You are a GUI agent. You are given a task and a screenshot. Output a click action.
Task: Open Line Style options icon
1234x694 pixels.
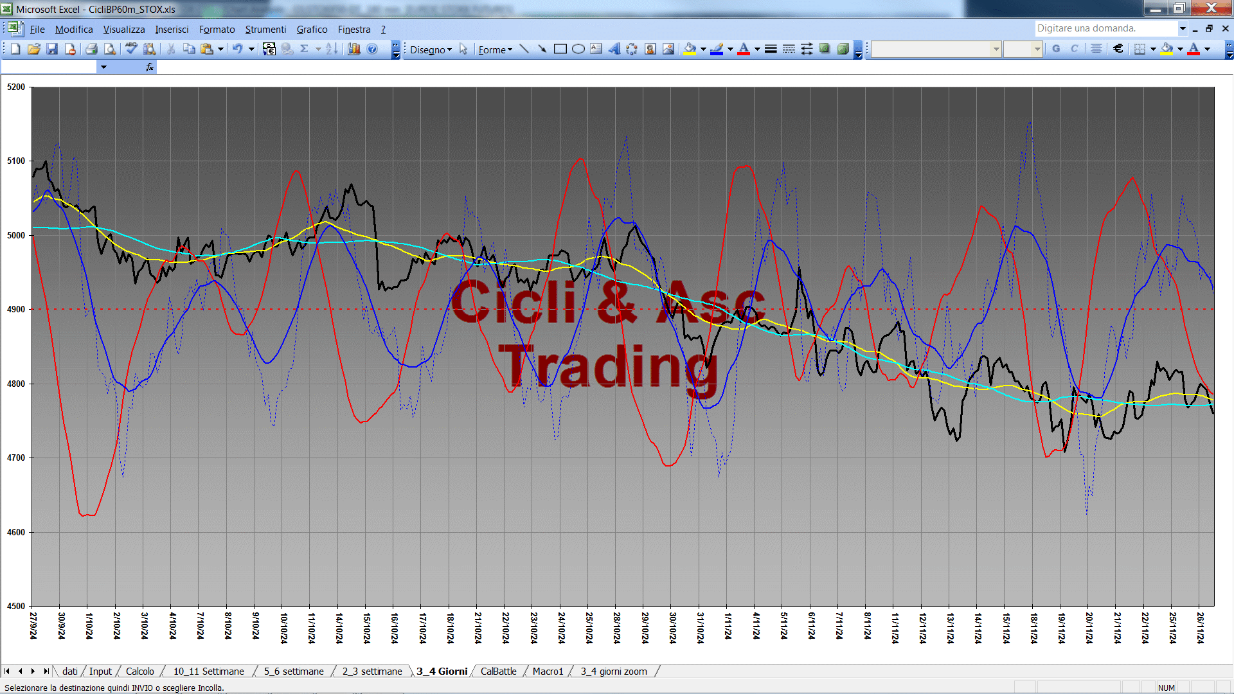click(771, 49)
